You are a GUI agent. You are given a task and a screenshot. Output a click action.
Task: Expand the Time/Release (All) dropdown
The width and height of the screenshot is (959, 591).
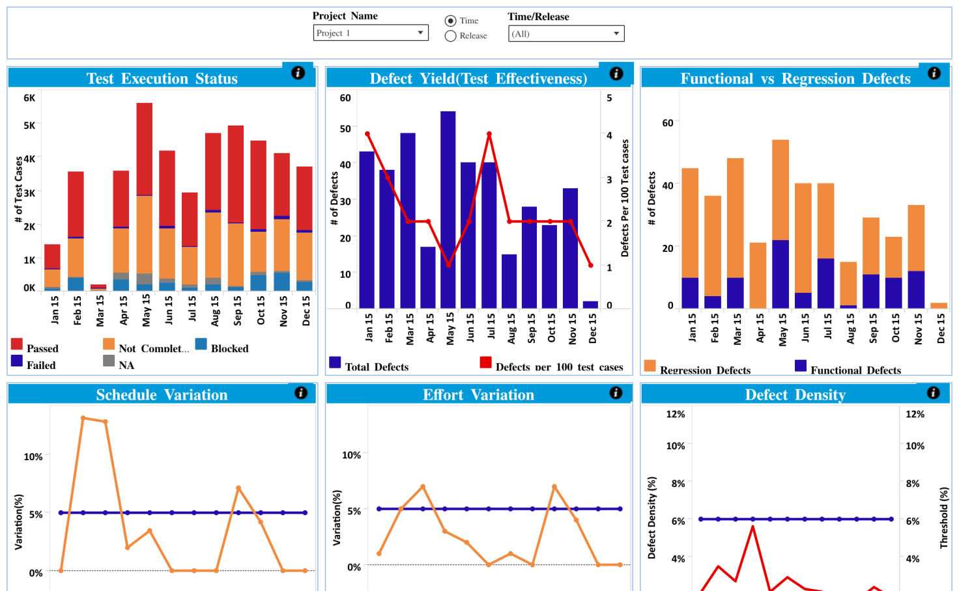point(566,33)
